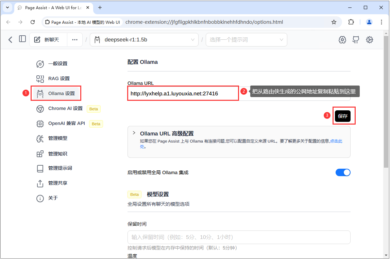Click the blocks icon beside 管理知识
Screen dimensions: 390x260
click(x=40, y=154)
